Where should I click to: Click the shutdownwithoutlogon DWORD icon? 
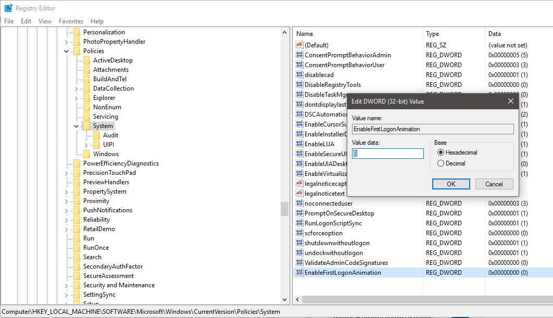pos(299,243)
